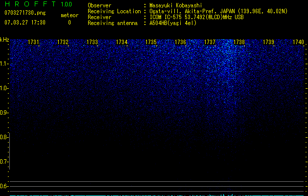Click observer name Masayuki Kobayashi
The width and height of the screenshot is (308, 196).
pos(176,5)
